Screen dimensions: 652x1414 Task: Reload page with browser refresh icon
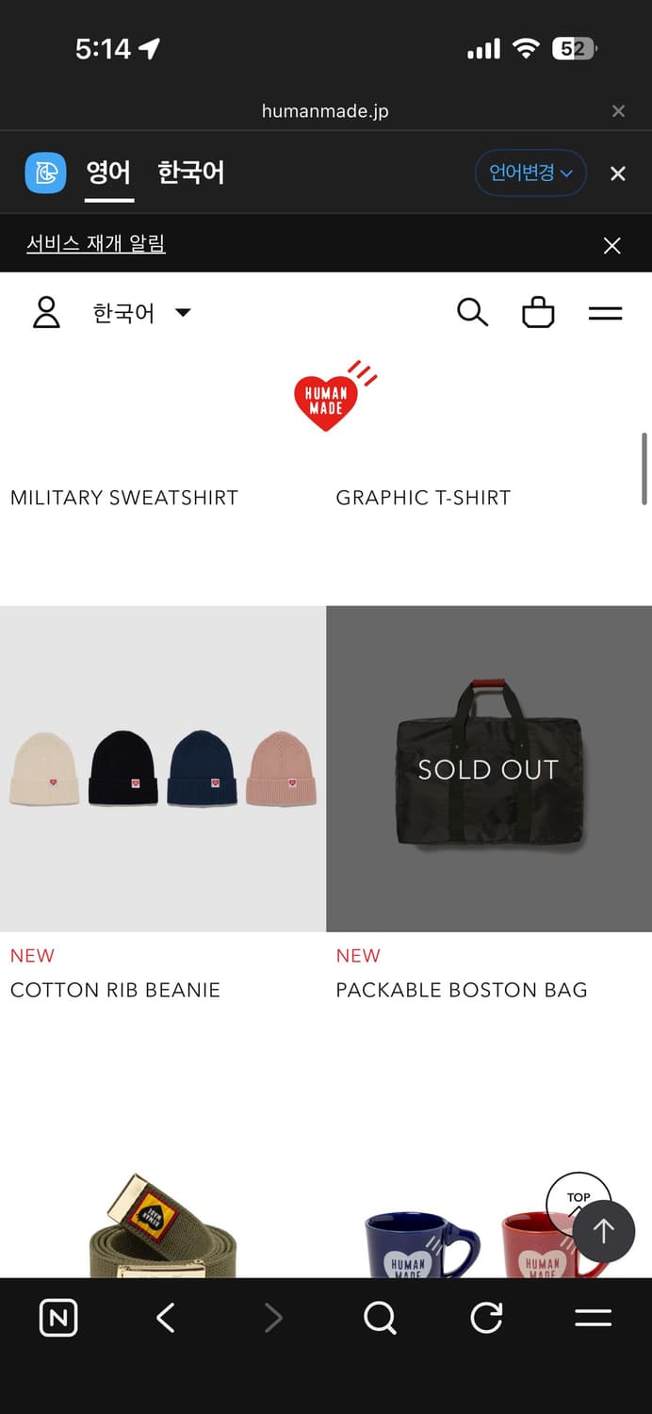point(486,1318)
